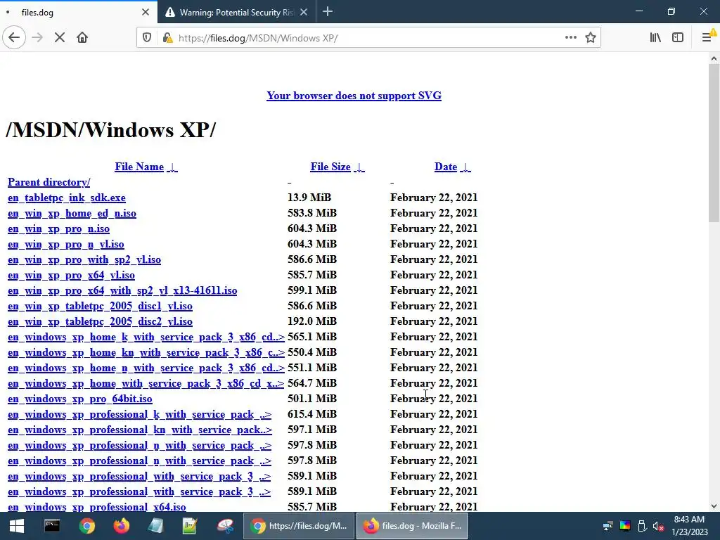Viewport: 720px width, 540px height.
Task: Open 'Your browser does not support SVG' link
Action: pyautogui.click(x=354, y=96)
